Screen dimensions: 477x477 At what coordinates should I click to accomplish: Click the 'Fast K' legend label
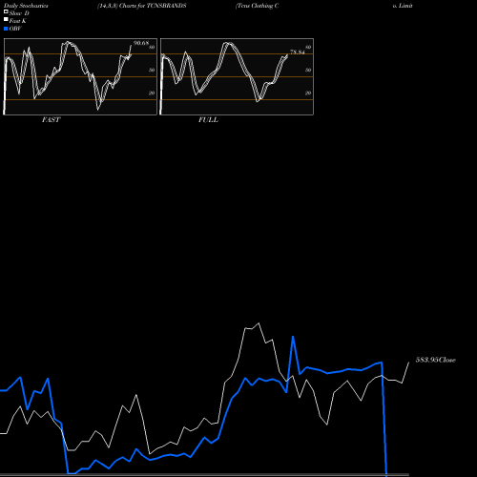[x=18, y=21]
